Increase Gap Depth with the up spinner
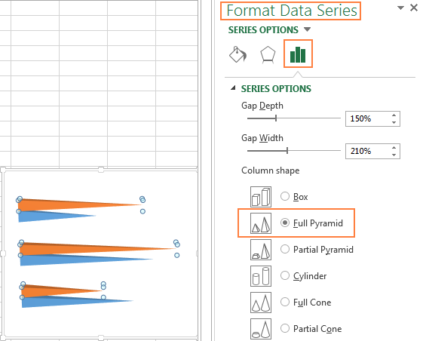The image size is (426, 341). pos(394,115)
